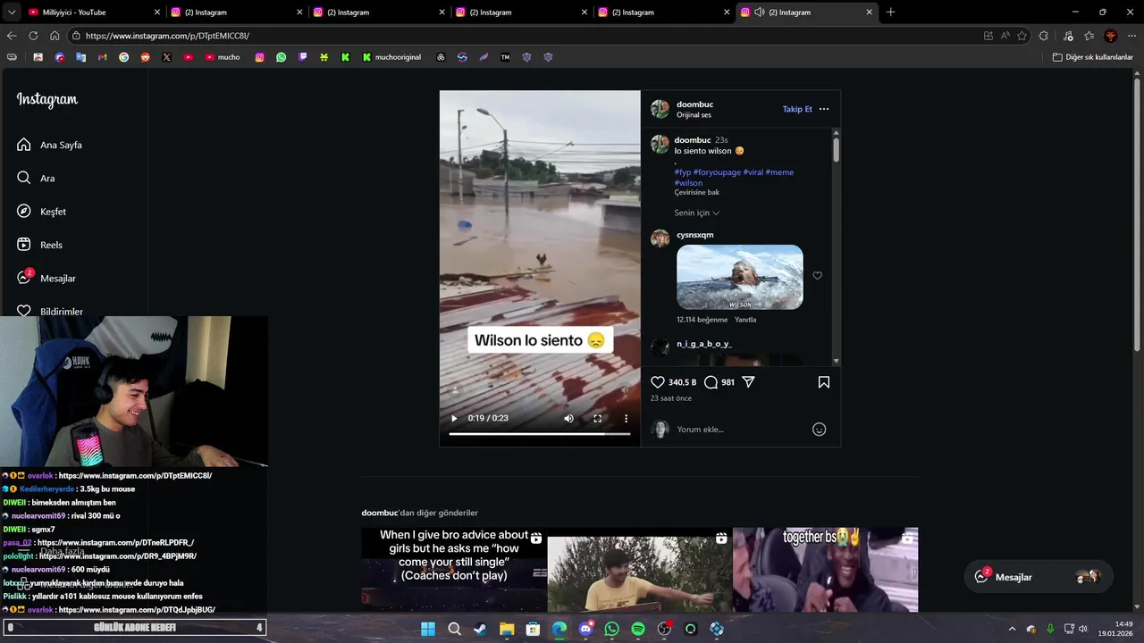Open the Ara search panel

[x=36, y=178]
